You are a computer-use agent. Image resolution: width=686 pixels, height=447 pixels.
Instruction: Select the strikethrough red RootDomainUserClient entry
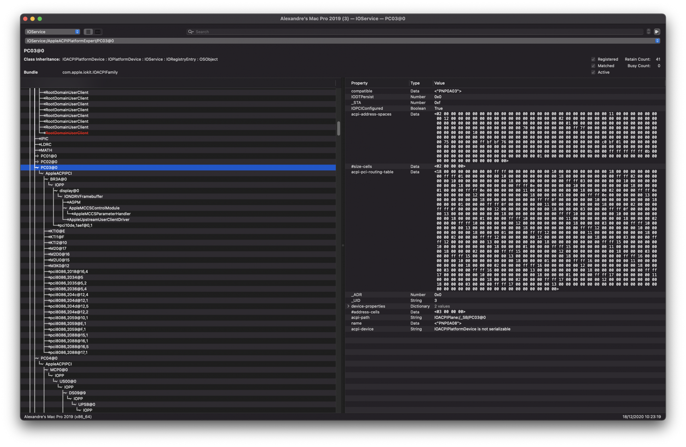click(67, 133)
